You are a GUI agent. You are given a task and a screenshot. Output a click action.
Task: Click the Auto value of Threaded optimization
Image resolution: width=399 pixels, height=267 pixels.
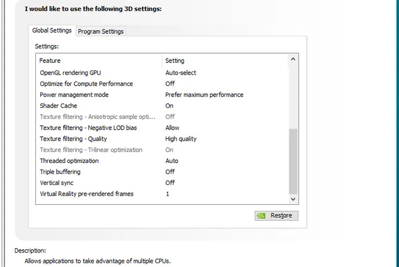point(172,161)
